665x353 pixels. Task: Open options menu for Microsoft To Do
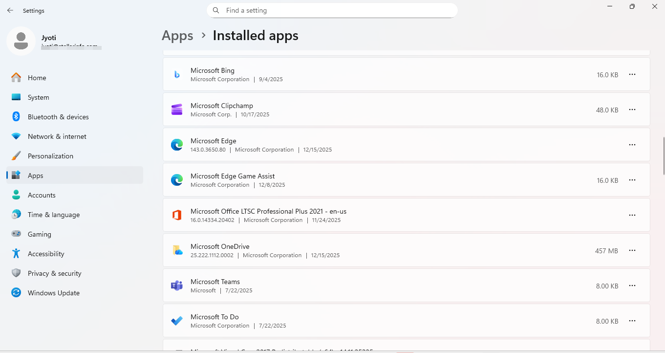pyautogui.click(x=632, y=321)
